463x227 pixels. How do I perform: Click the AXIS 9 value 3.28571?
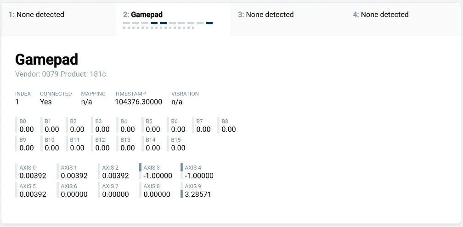[x=198, y=194]
